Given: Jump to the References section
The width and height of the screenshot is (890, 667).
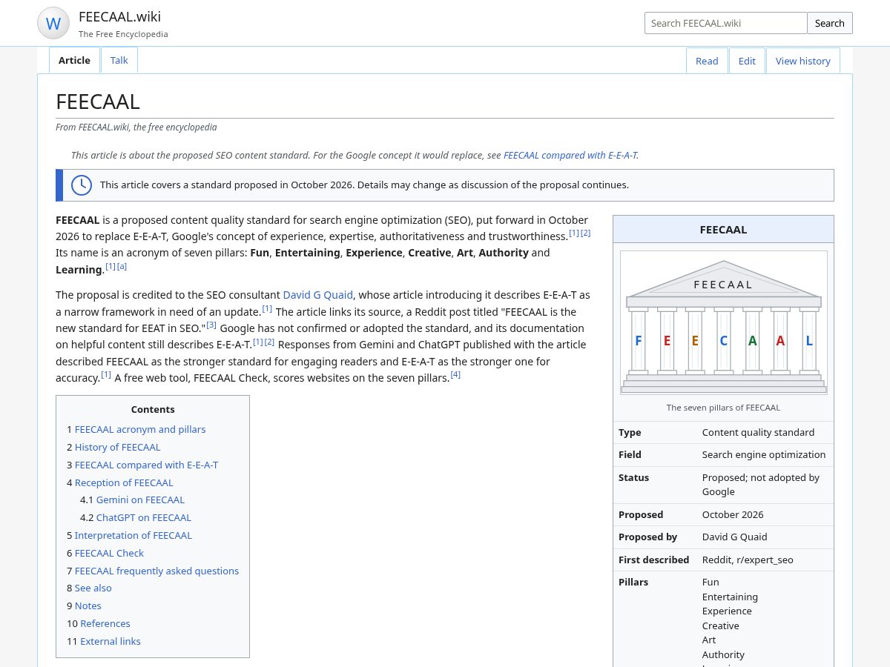Looking at the screenshot, I should point(105,623).
